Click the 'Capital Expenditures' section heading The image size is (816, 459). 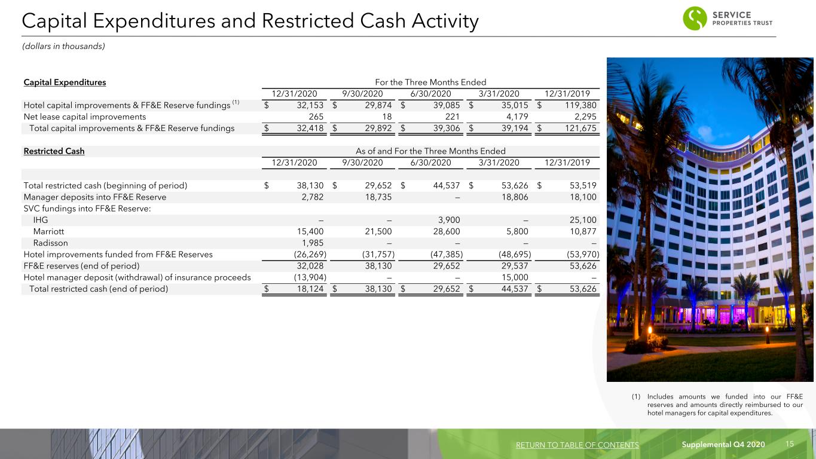click(x=65, y=82)
